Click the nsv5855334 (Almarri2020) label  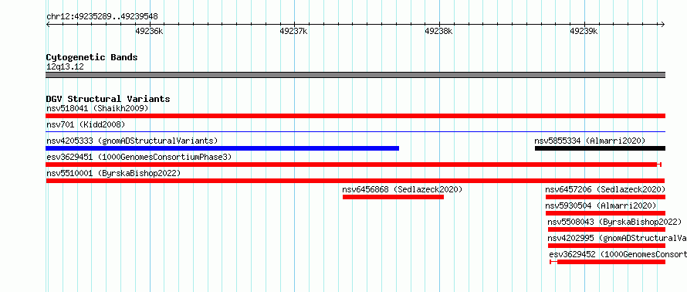point(591,141)
